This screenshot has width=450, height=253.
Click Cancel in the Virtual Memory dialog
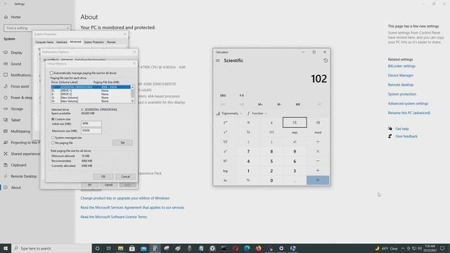click(x=125, y=176)
